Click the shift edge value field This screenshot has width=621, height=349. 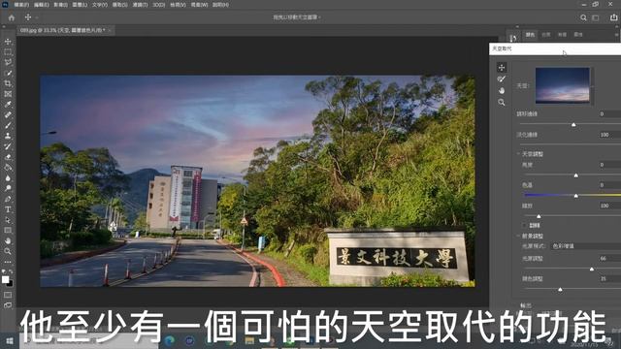(x=610, y=114)
